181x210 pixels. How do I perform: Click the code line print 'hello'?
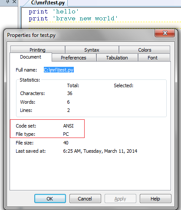pos(54,11)
